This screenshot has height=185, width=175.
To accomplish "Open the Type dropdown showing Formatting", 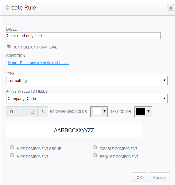I will coord(87,80).
